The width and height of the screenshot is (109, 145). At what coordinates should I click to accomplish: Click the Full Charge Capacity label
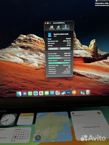[54, 56]
